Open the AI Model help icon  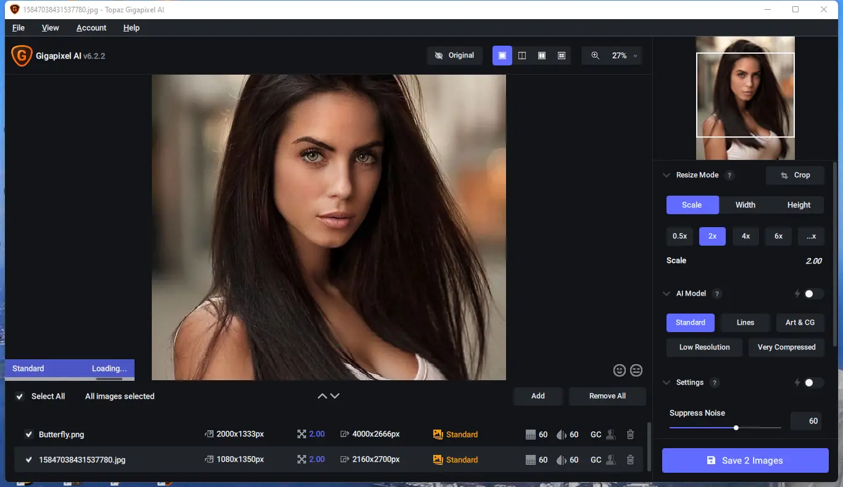point(717,294)
